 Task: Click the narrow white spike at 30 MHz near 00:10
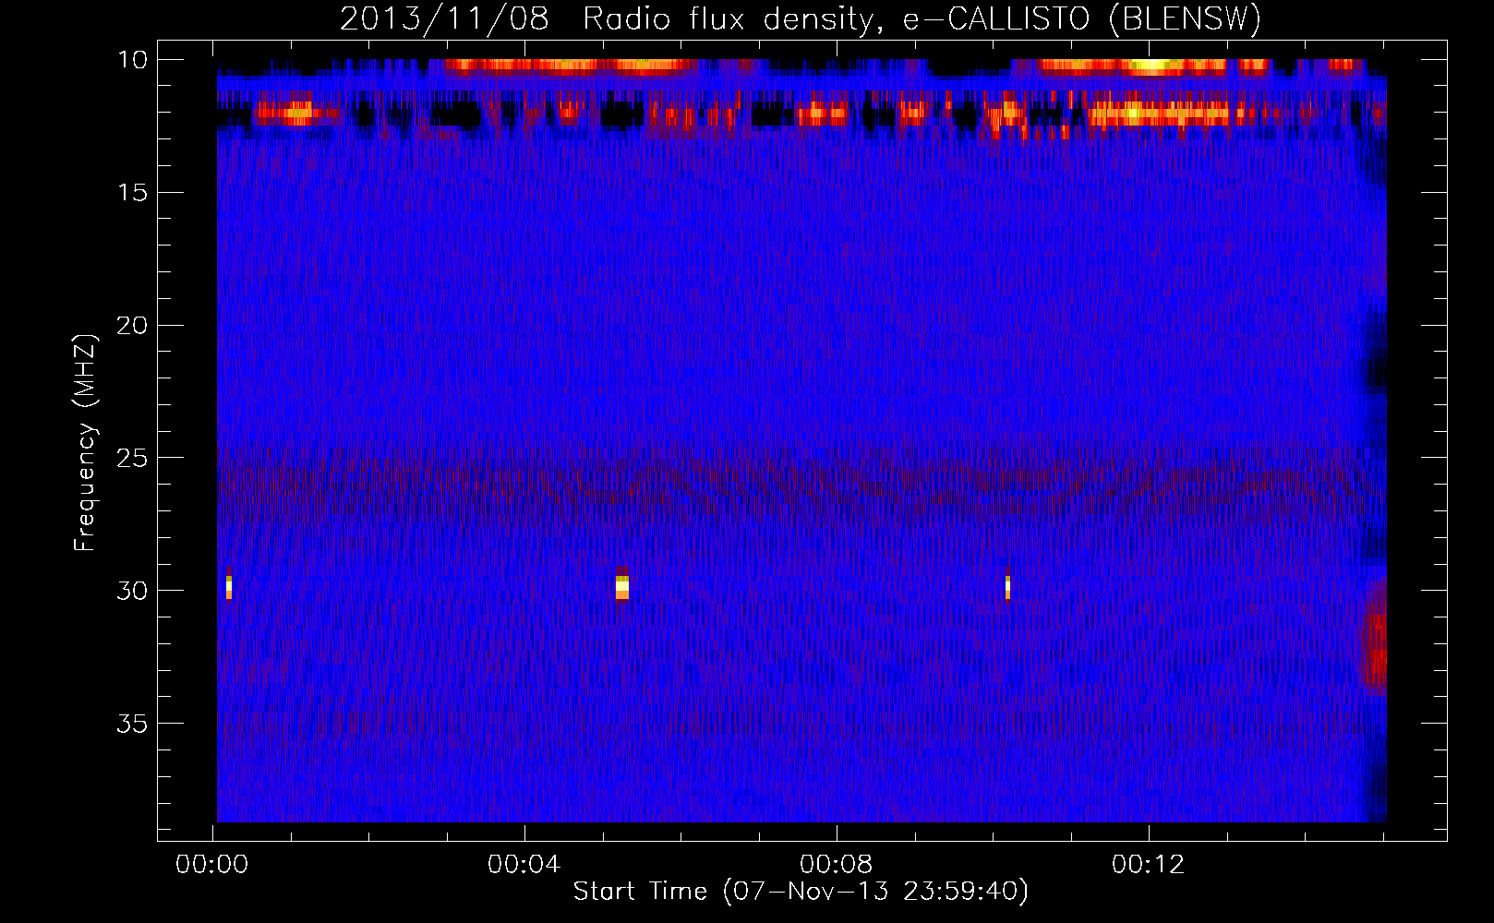pos(1007,587)
